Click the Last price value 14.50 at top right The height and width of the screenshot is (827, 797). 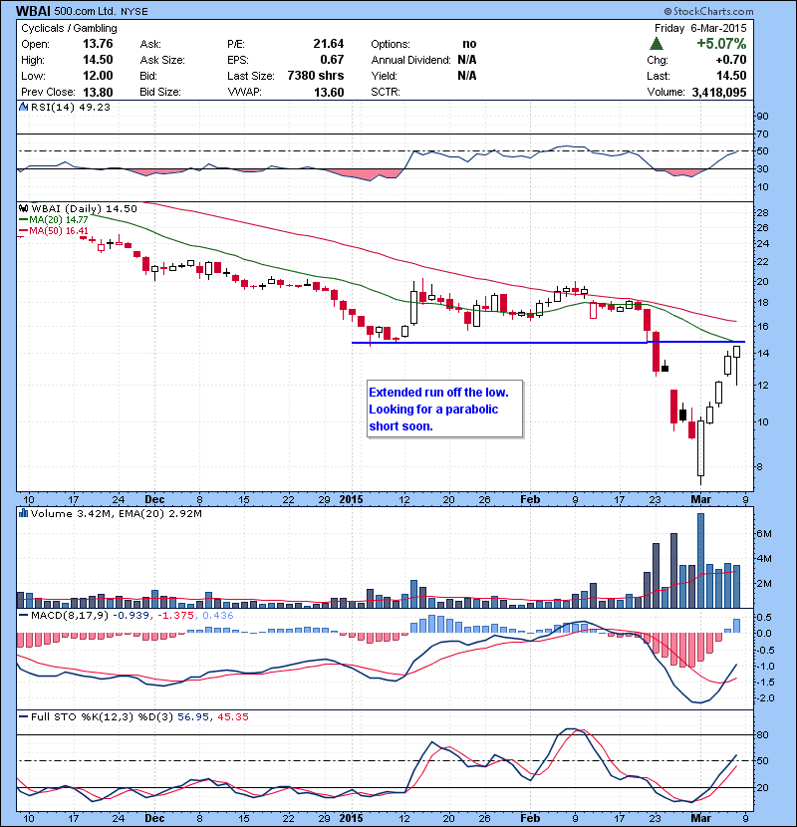(731, 76)
